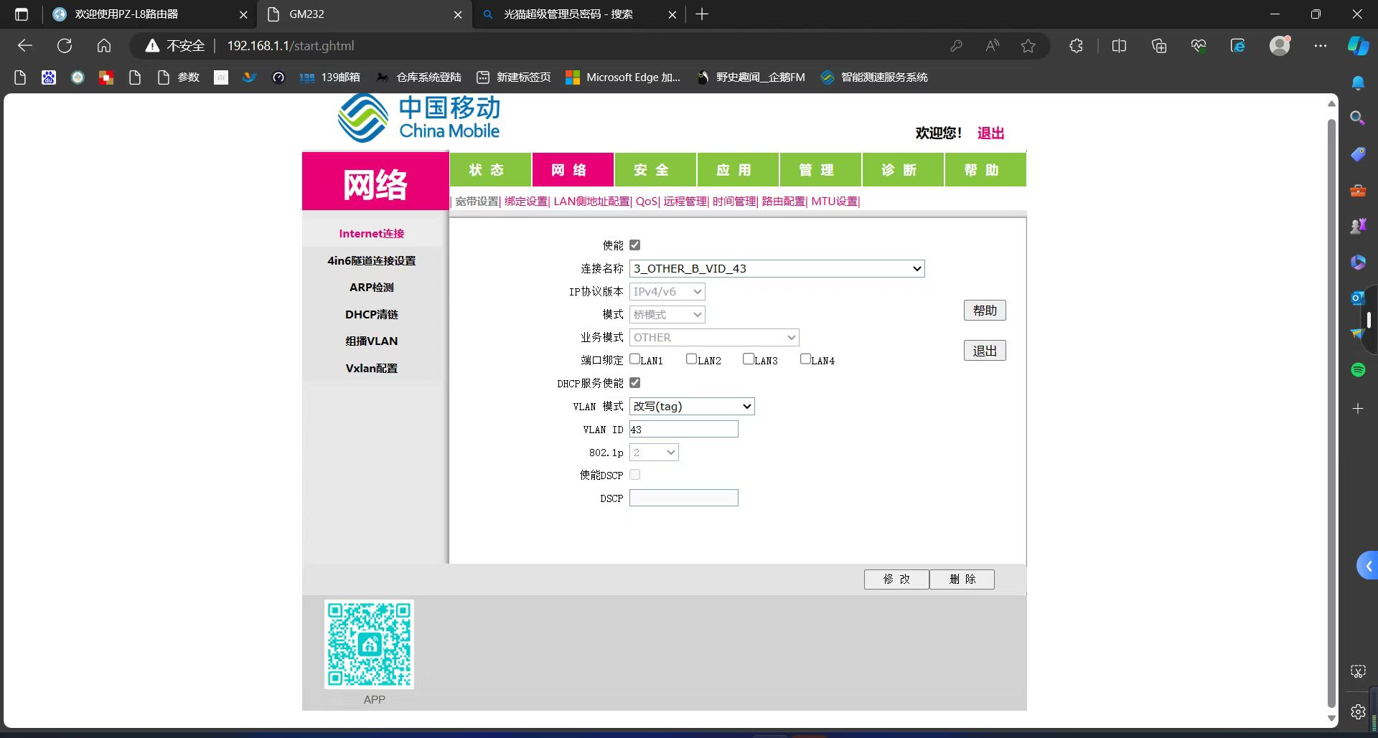The height and width of the screenshot is (738, 1378).
Task: Open IP协议版本 IPv4/v6 dropdown
Action: (x=667, y=291)
